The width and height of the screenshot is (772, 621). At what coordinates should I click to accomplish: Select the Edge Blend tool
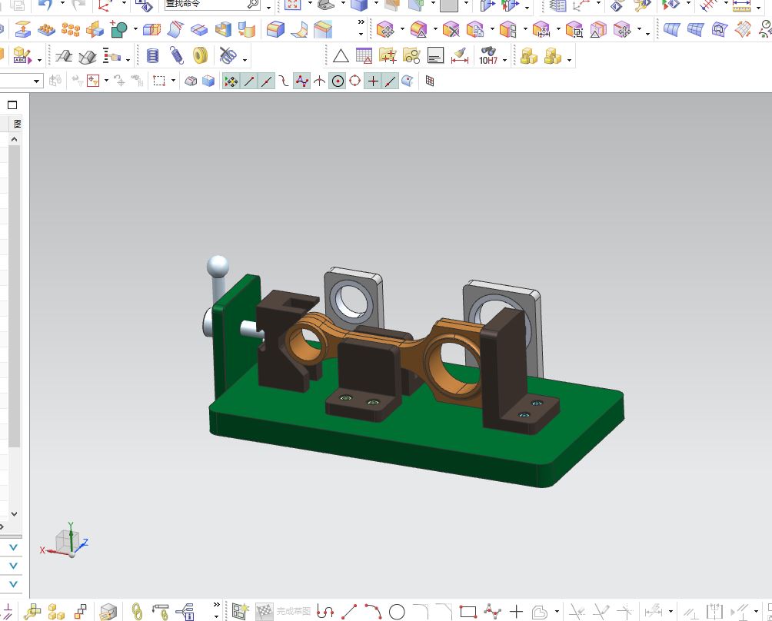coord(276,29)
